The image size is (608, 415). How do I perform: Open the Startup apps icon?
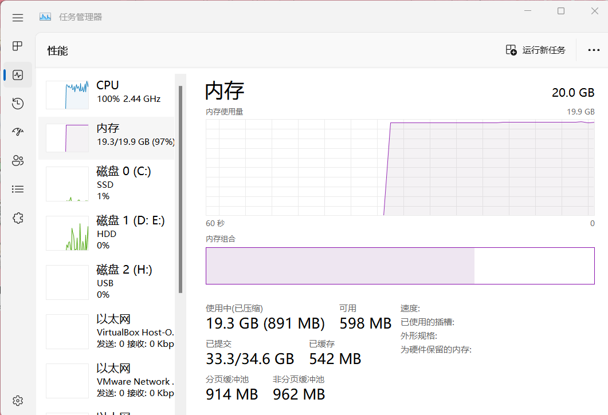pos(18,132)
